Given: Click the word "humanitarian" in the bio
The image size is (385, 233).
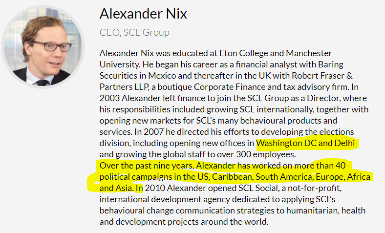Looking at the screenshot, I should [296, 210].
